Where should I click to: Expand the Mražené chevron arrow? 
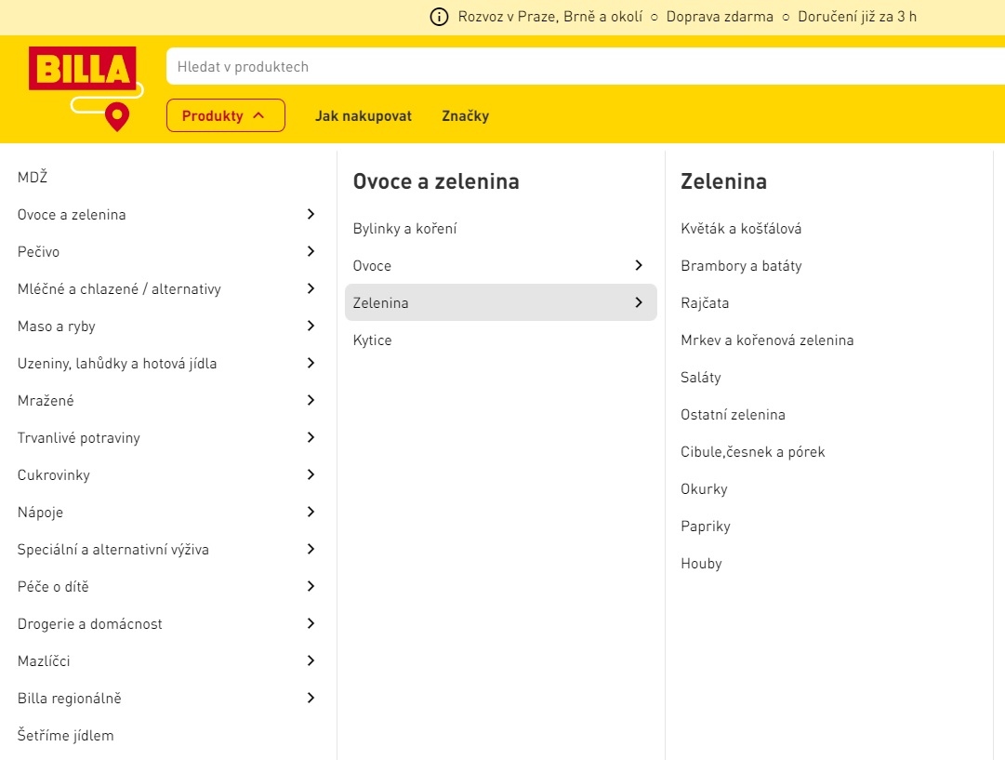(311, 400)
